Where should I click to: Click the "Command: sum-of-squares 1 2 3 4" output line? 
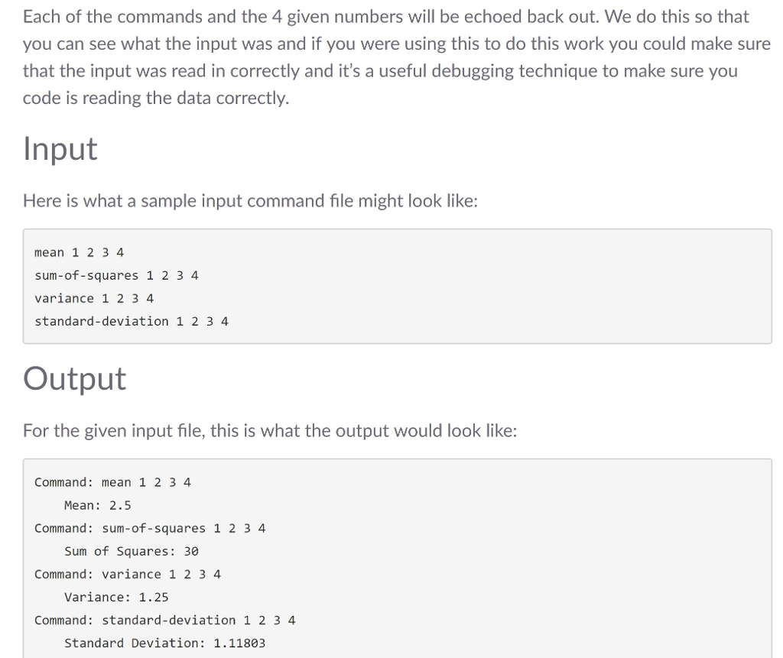(150, 528)
